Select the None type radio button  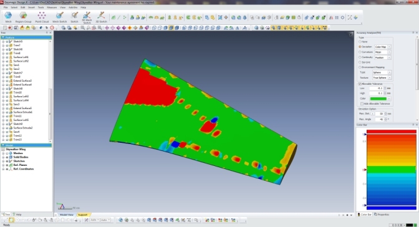(x=360, y=42)
